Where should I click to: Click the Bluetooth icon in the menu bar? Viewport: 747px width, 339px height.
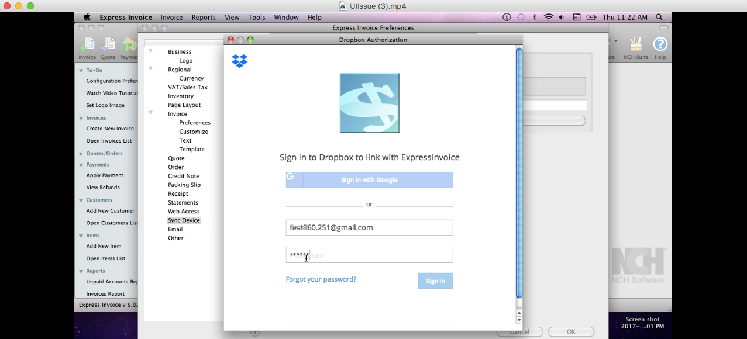pyautogui.click(x=535, y=18)
